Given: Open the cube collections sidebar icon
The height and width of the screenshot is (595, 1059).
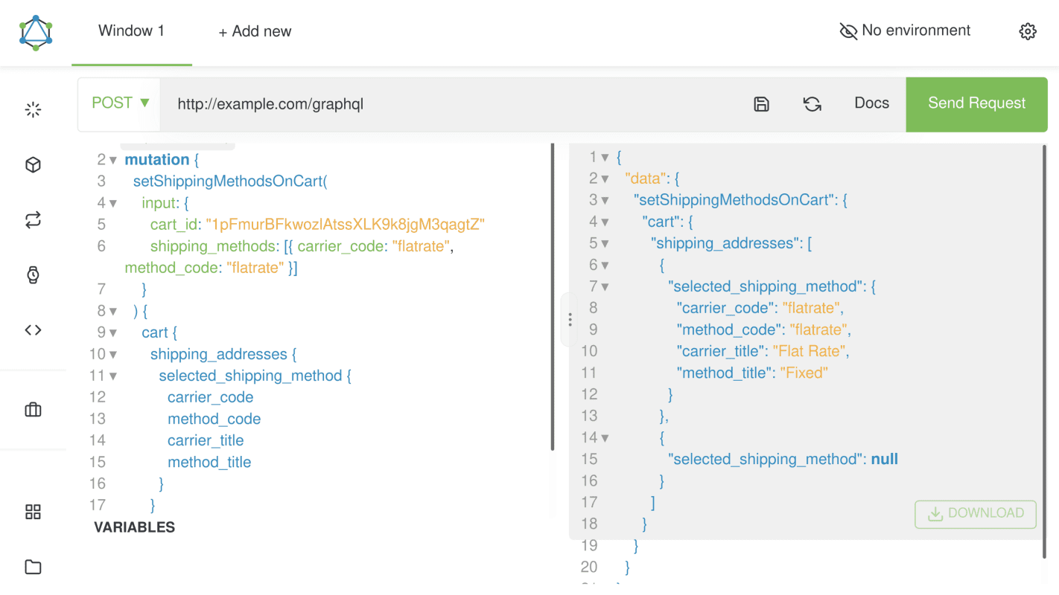Looking at the screenshot, I should click(33, 165).
